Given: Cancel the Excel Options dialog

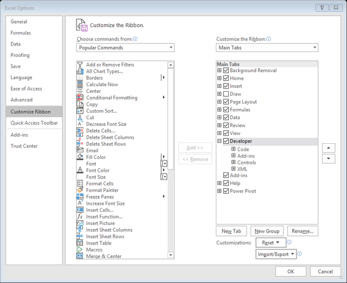Looking at the screenshot, I should point(325,272).
